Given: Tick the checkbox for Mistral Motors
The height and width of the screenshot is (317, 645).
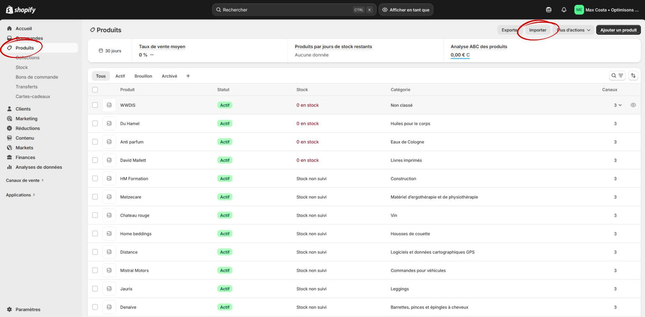Looking at the screenshot, I should tap(95, 270).
